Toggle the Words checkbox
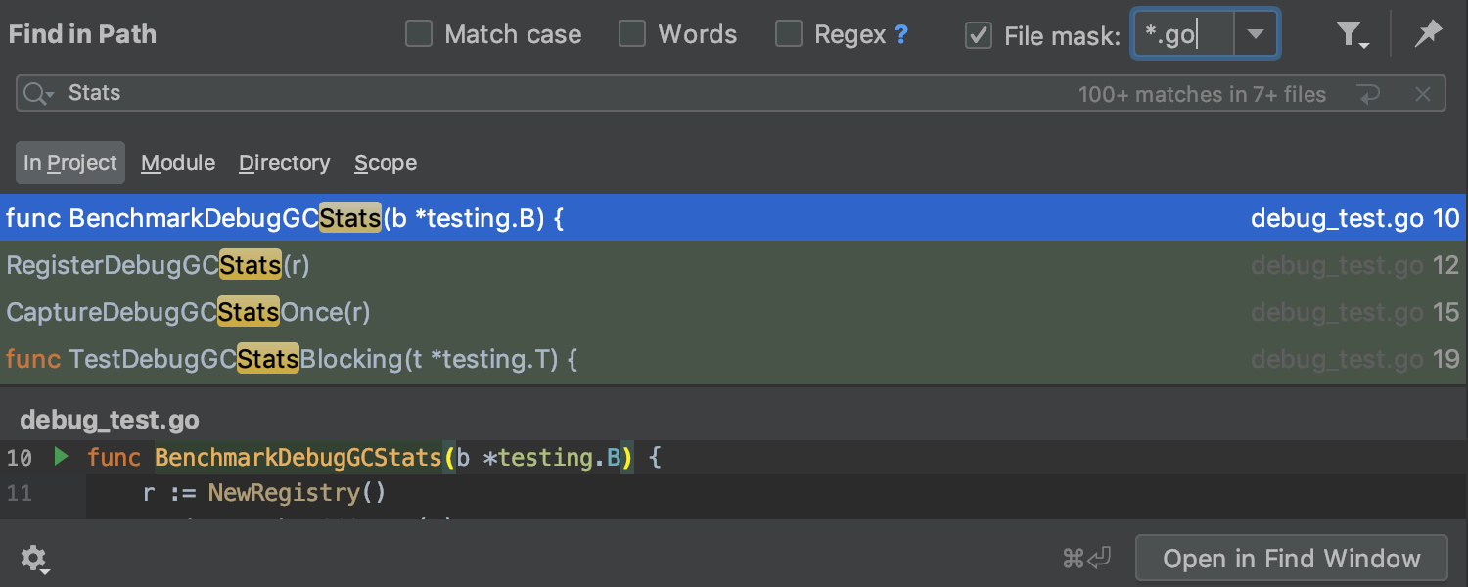Screen dimensions: 1468x587 (632, 35)
